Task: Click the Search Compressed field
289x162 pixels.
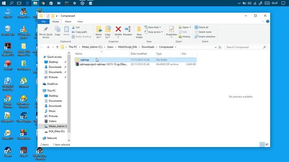Action: pos(246,47)
